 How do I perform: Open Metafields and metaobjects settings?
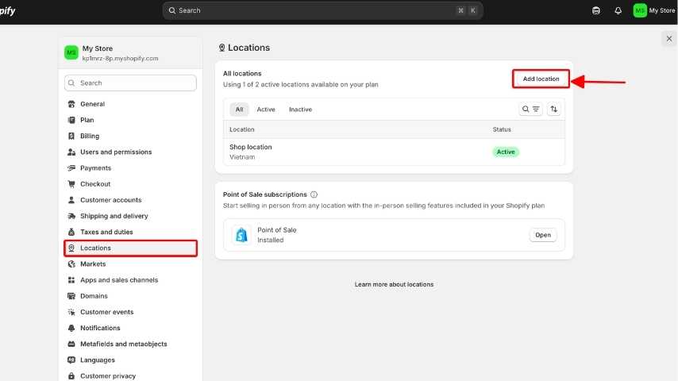(130, 344)
